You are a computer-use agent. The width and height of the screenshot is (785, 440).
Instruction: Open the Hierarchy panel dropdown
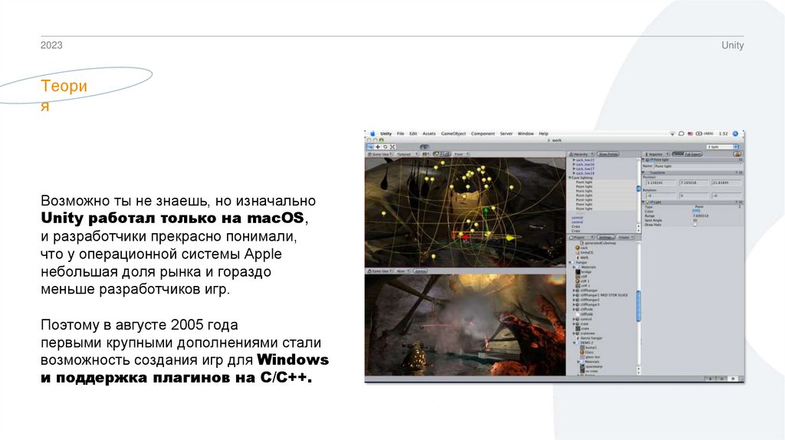pyautogui.click(x=581, y=154)
